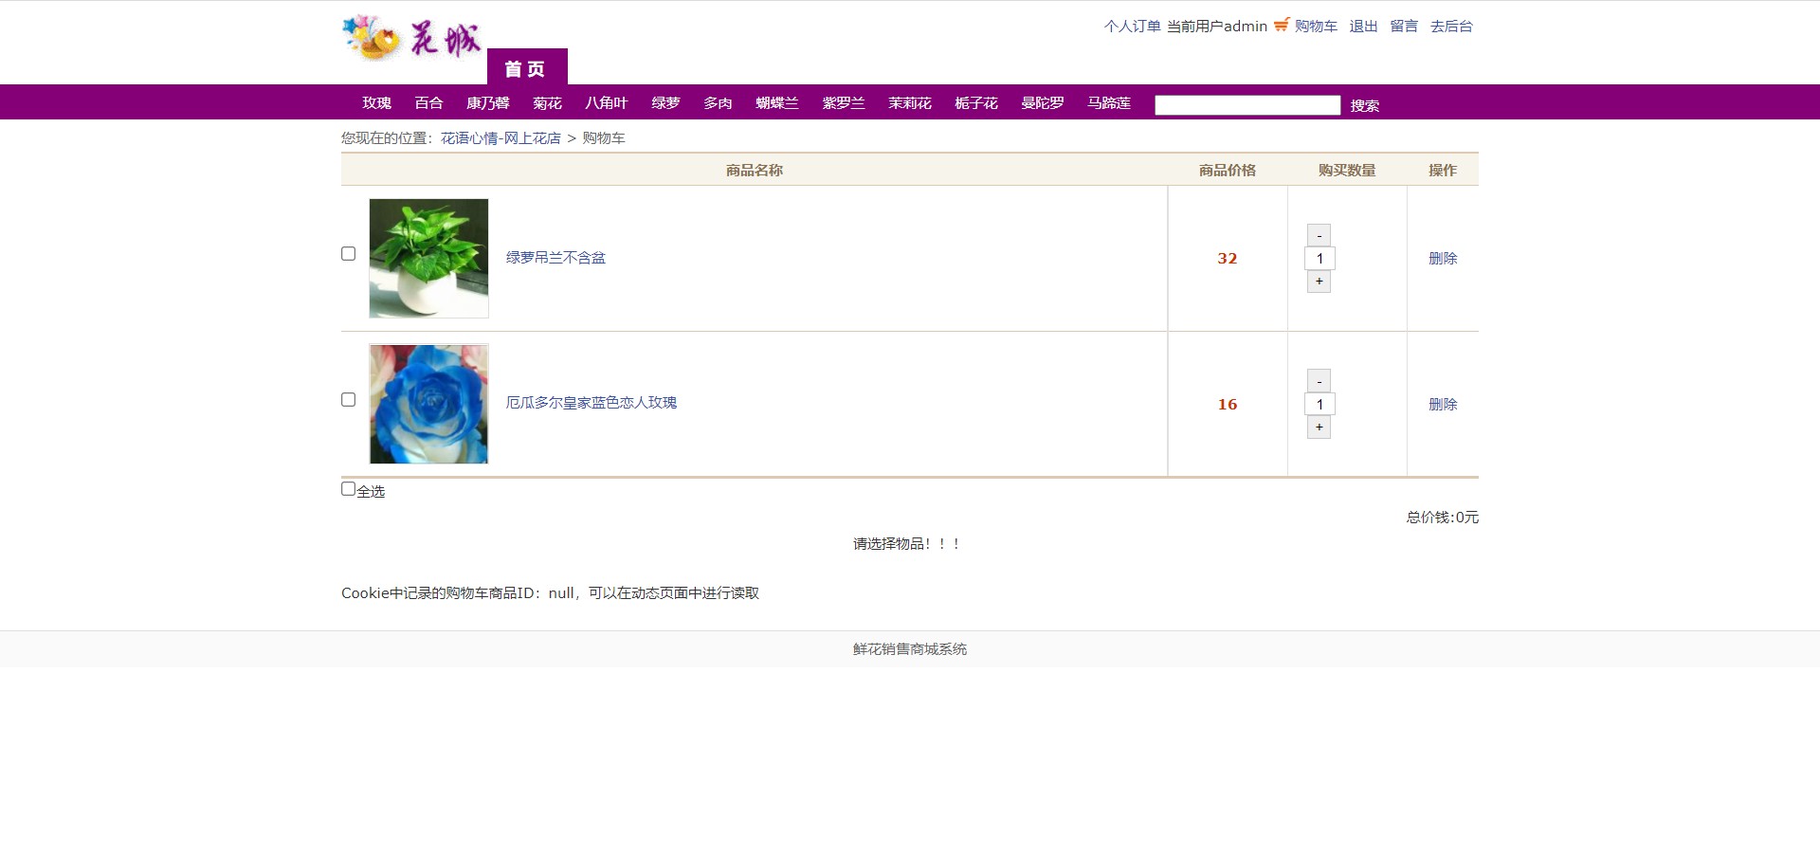Click the 鲜花销售商城系统 footer text
Image resolution: width=1820 pixels, height=855 pixels.
[x=910, y=649]
